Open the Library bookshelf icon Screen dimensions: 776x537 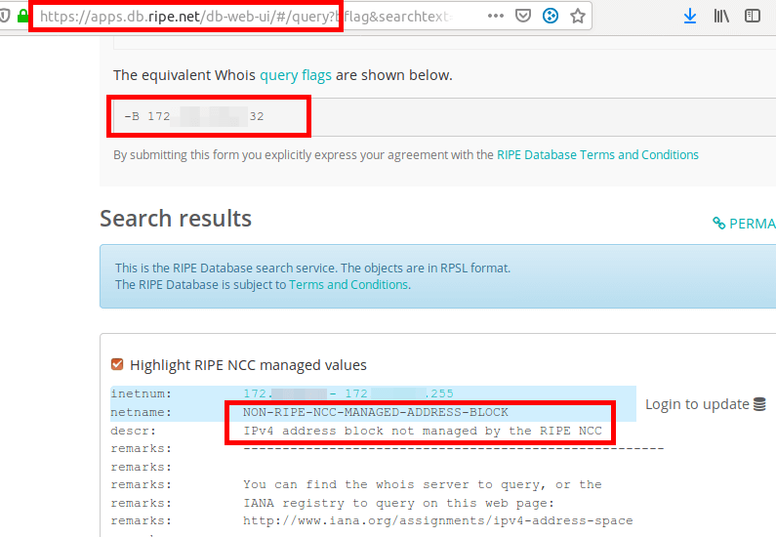click(721, 17)
